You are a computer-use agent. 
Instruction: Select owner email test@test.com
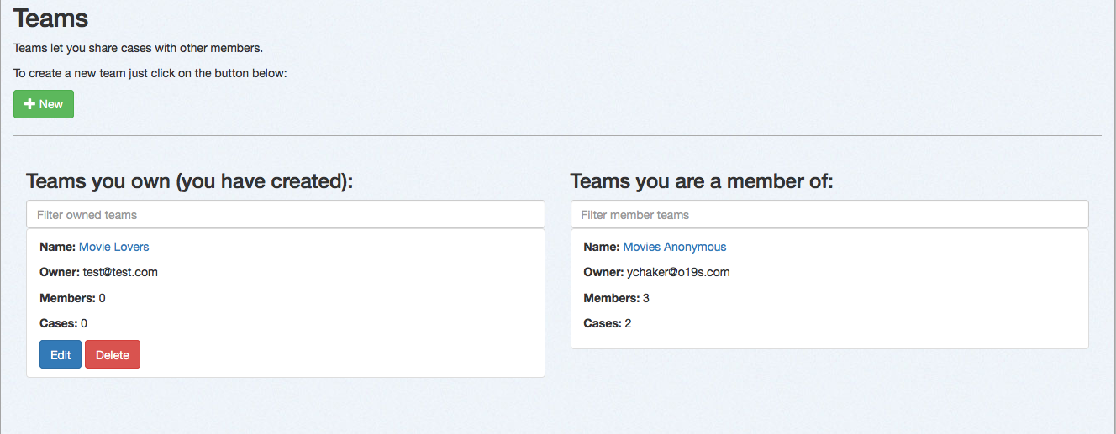pyautogui.click(x=120, y=272)
